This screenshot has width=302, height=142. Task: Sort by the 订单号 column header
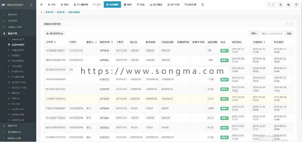coord(51,42)
